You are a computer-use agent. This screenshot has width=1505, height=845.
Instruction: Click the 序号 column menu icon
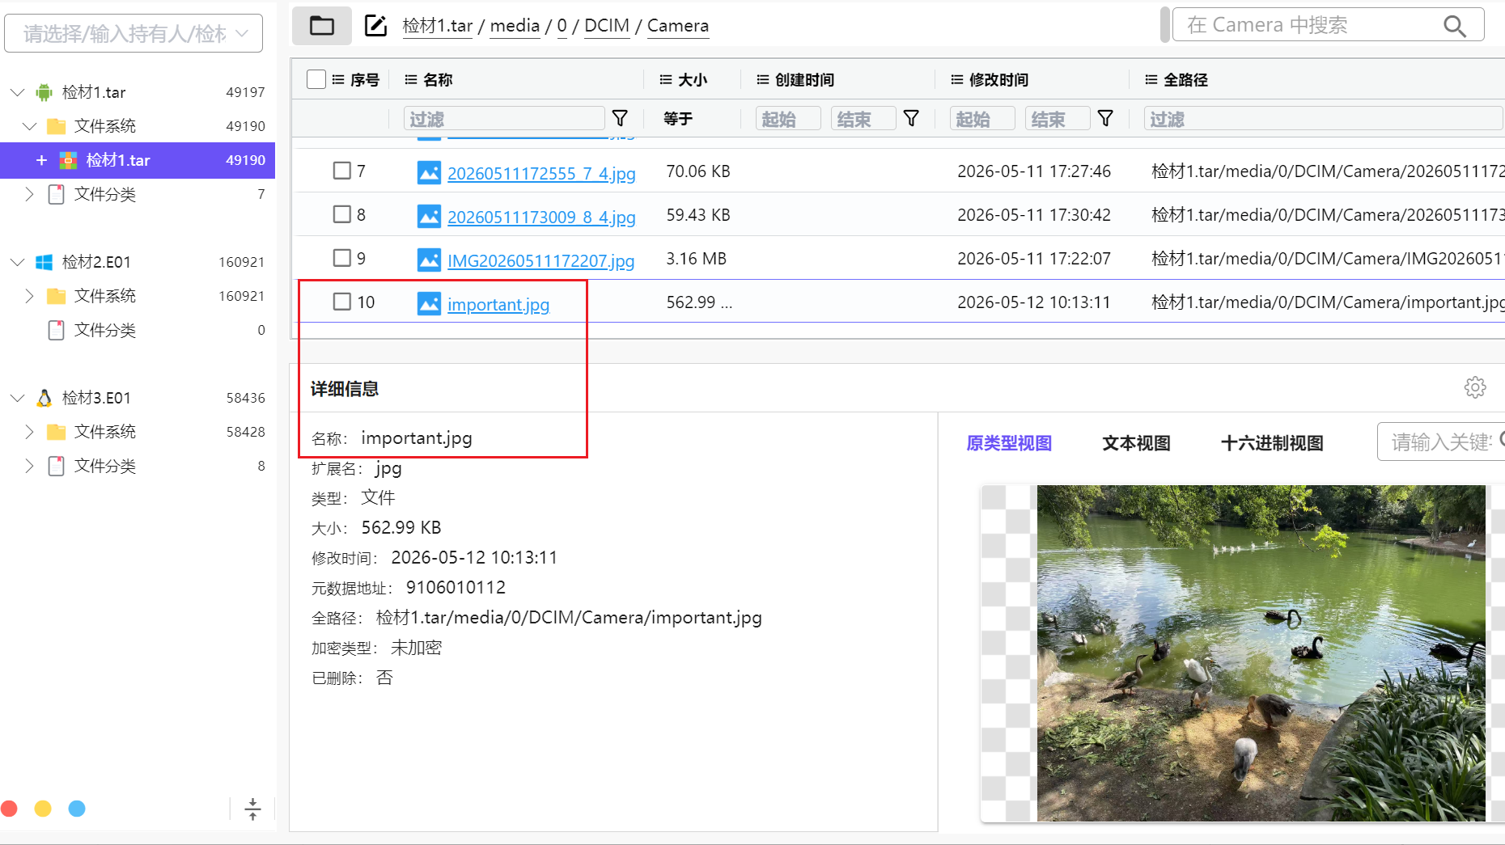[338, 79]
